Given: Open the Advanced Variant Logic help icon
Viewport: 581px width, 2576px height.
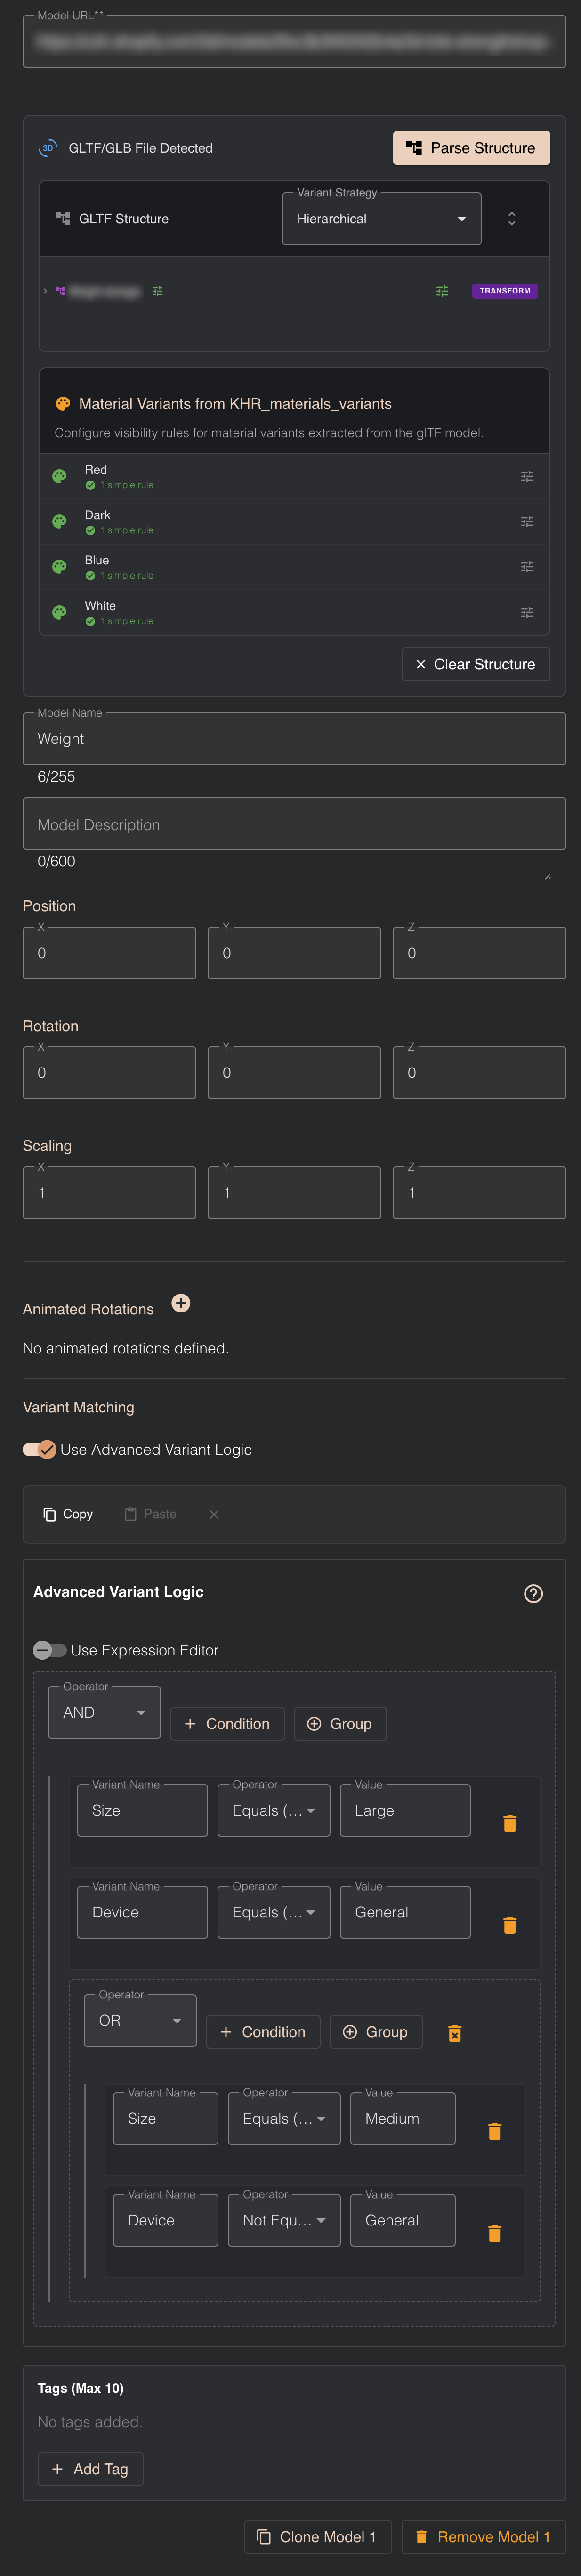Looking at the screenshot, I should [x=533, y=1593].
